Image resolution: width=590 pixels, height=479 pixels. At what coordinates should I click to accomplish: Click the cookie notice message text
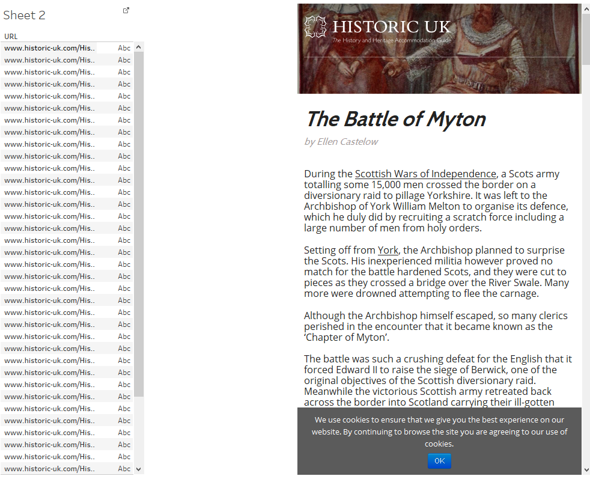click(439, 432)
